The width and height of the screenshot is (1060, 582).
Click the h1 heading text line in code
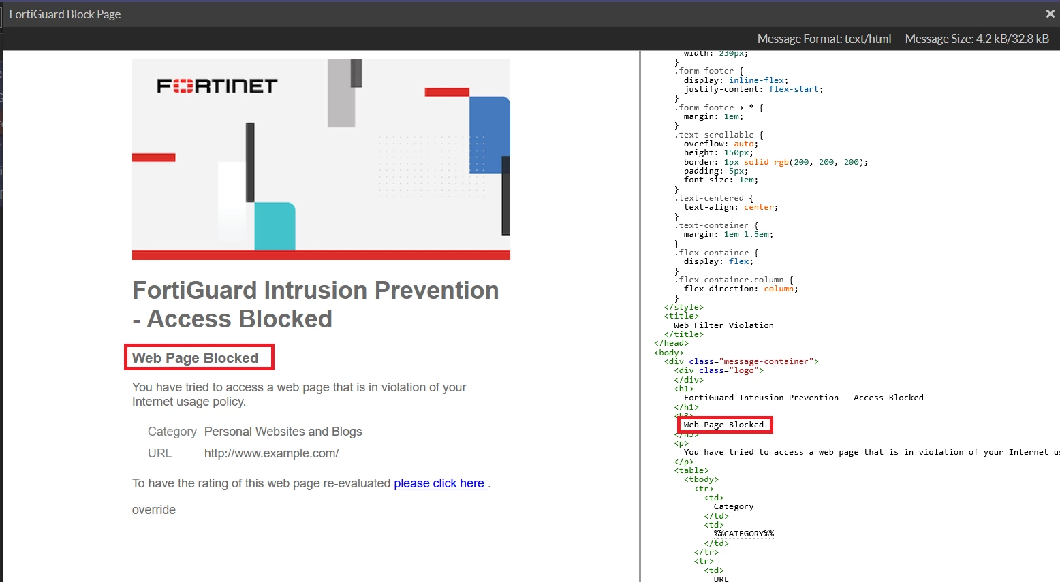point(804,398)
